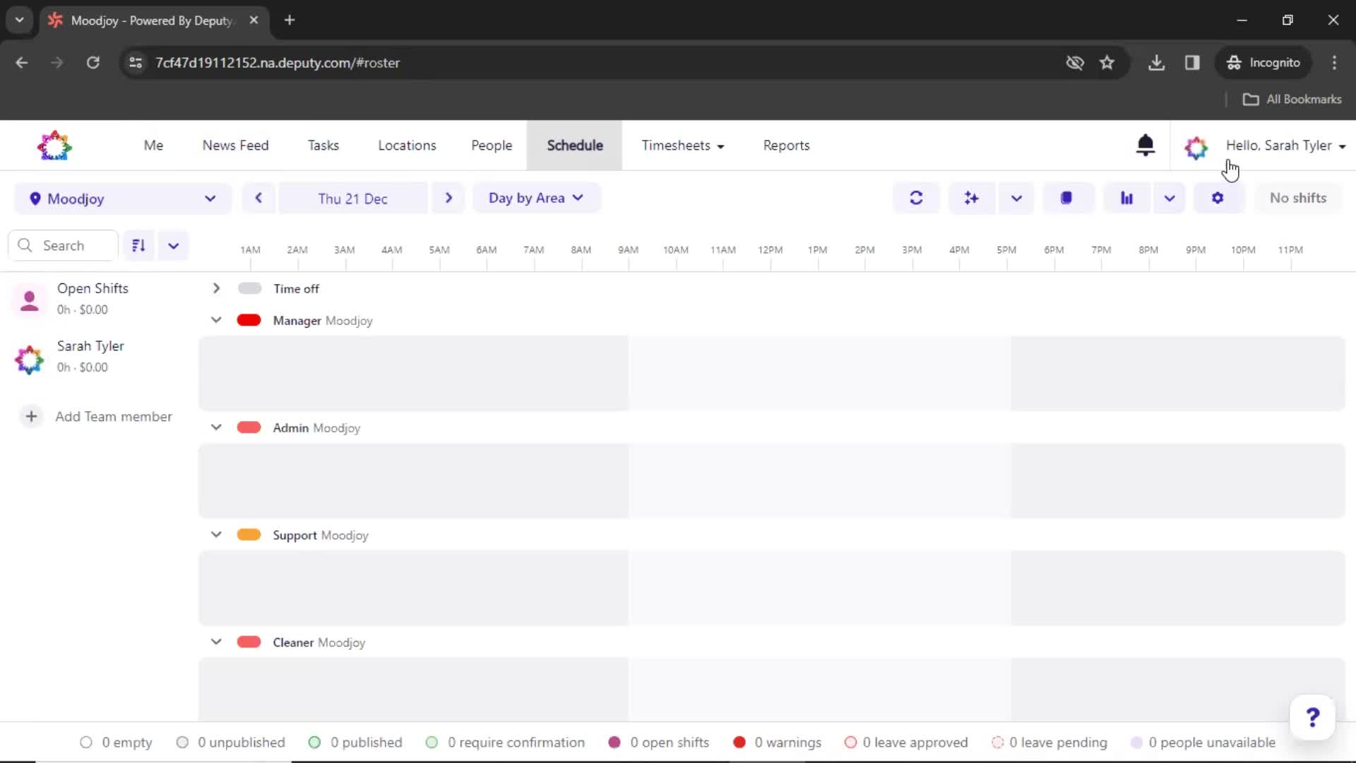Toggle the 0 warnings filter
The width and height of the screenshot is (1356, 763).
point(777,743)
